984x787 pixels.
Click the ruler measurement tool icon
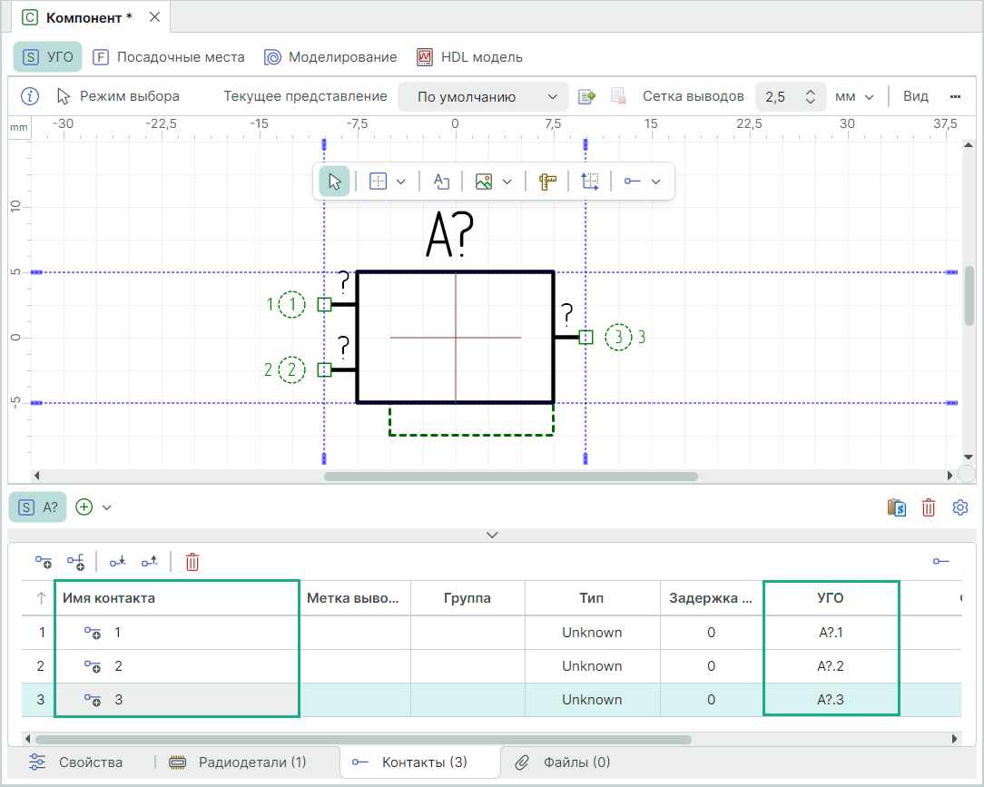546,182
